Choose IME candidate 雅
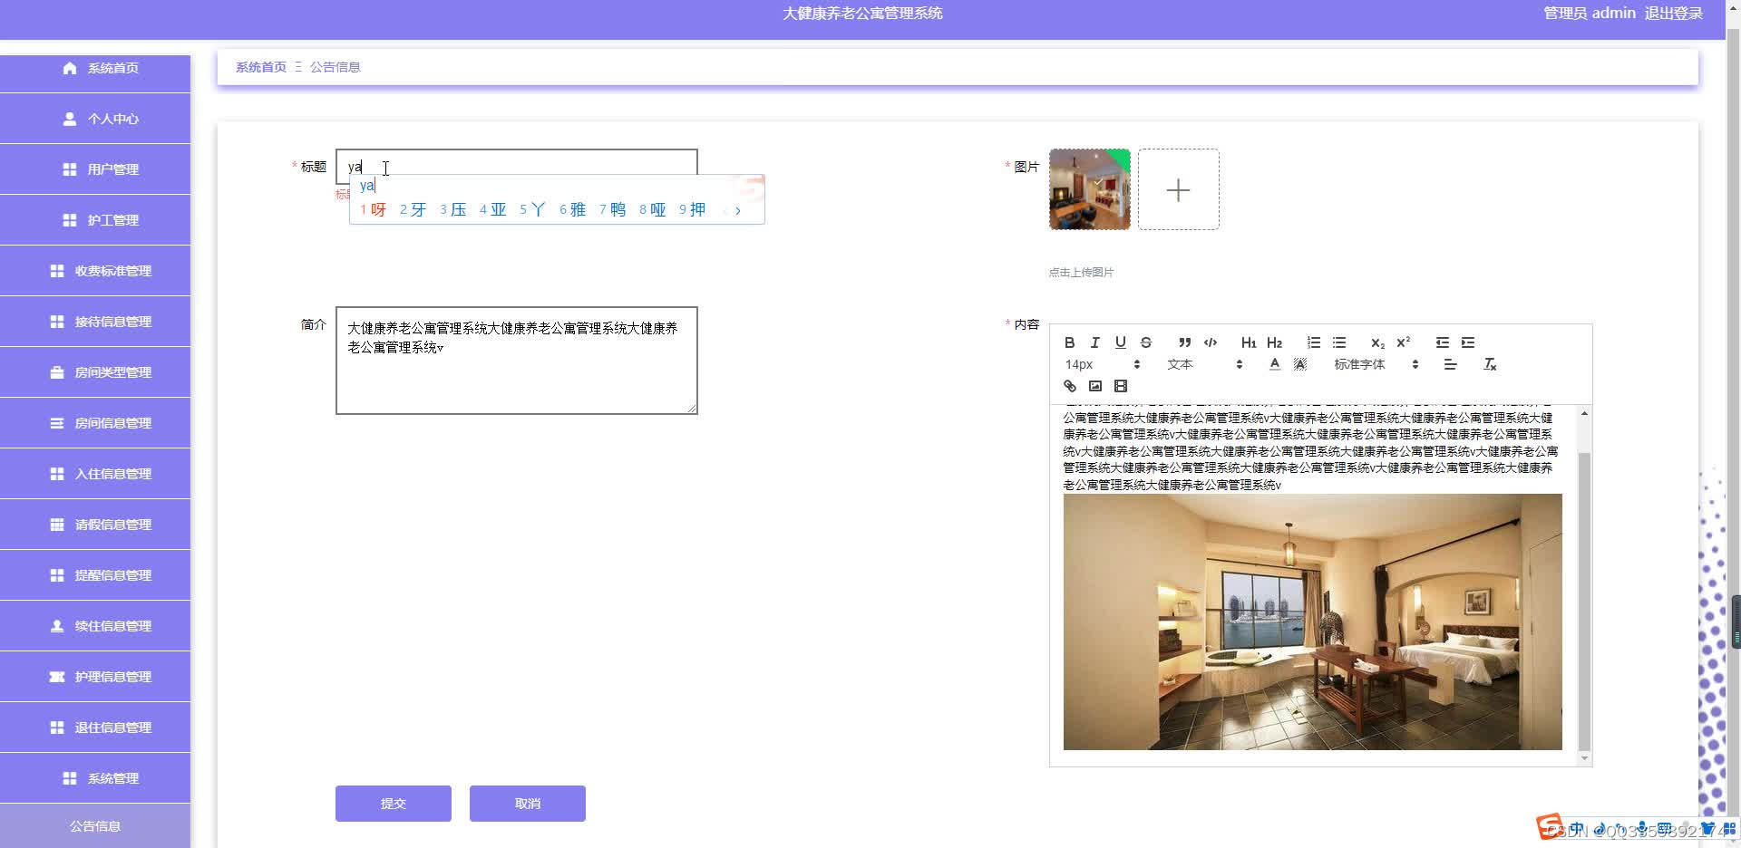 coord(572,209)
